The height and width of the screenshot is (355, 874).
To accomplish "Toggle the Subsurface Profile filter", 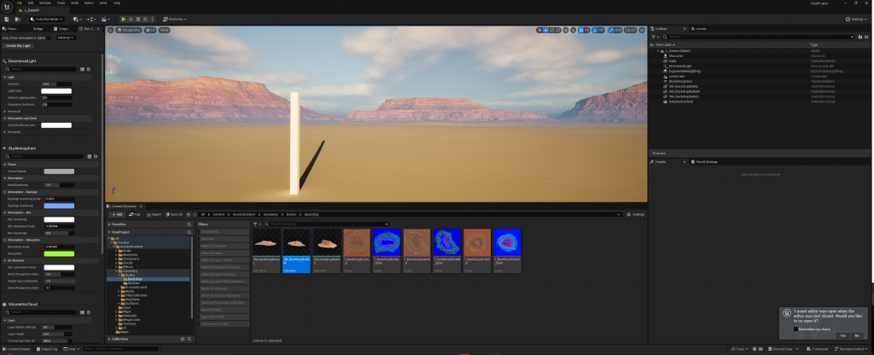I will (224, 323).
